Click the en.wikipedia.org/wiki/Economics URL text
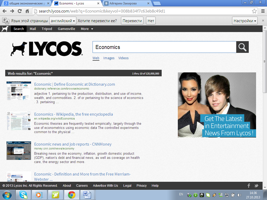Viewport: 267px width, 200px height. click(54, 118)
